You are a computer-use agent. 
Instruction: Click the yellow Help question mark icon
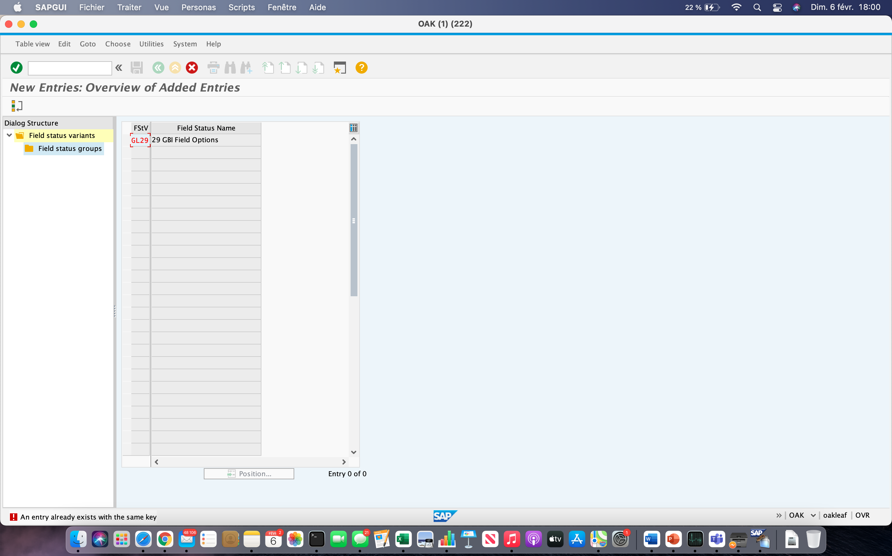click(361, 68)
